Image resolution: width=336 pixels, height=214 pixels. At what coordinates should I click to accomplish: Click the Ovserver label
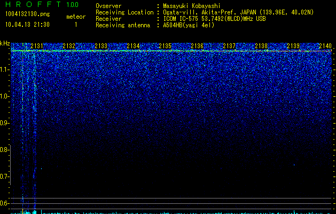108,6
